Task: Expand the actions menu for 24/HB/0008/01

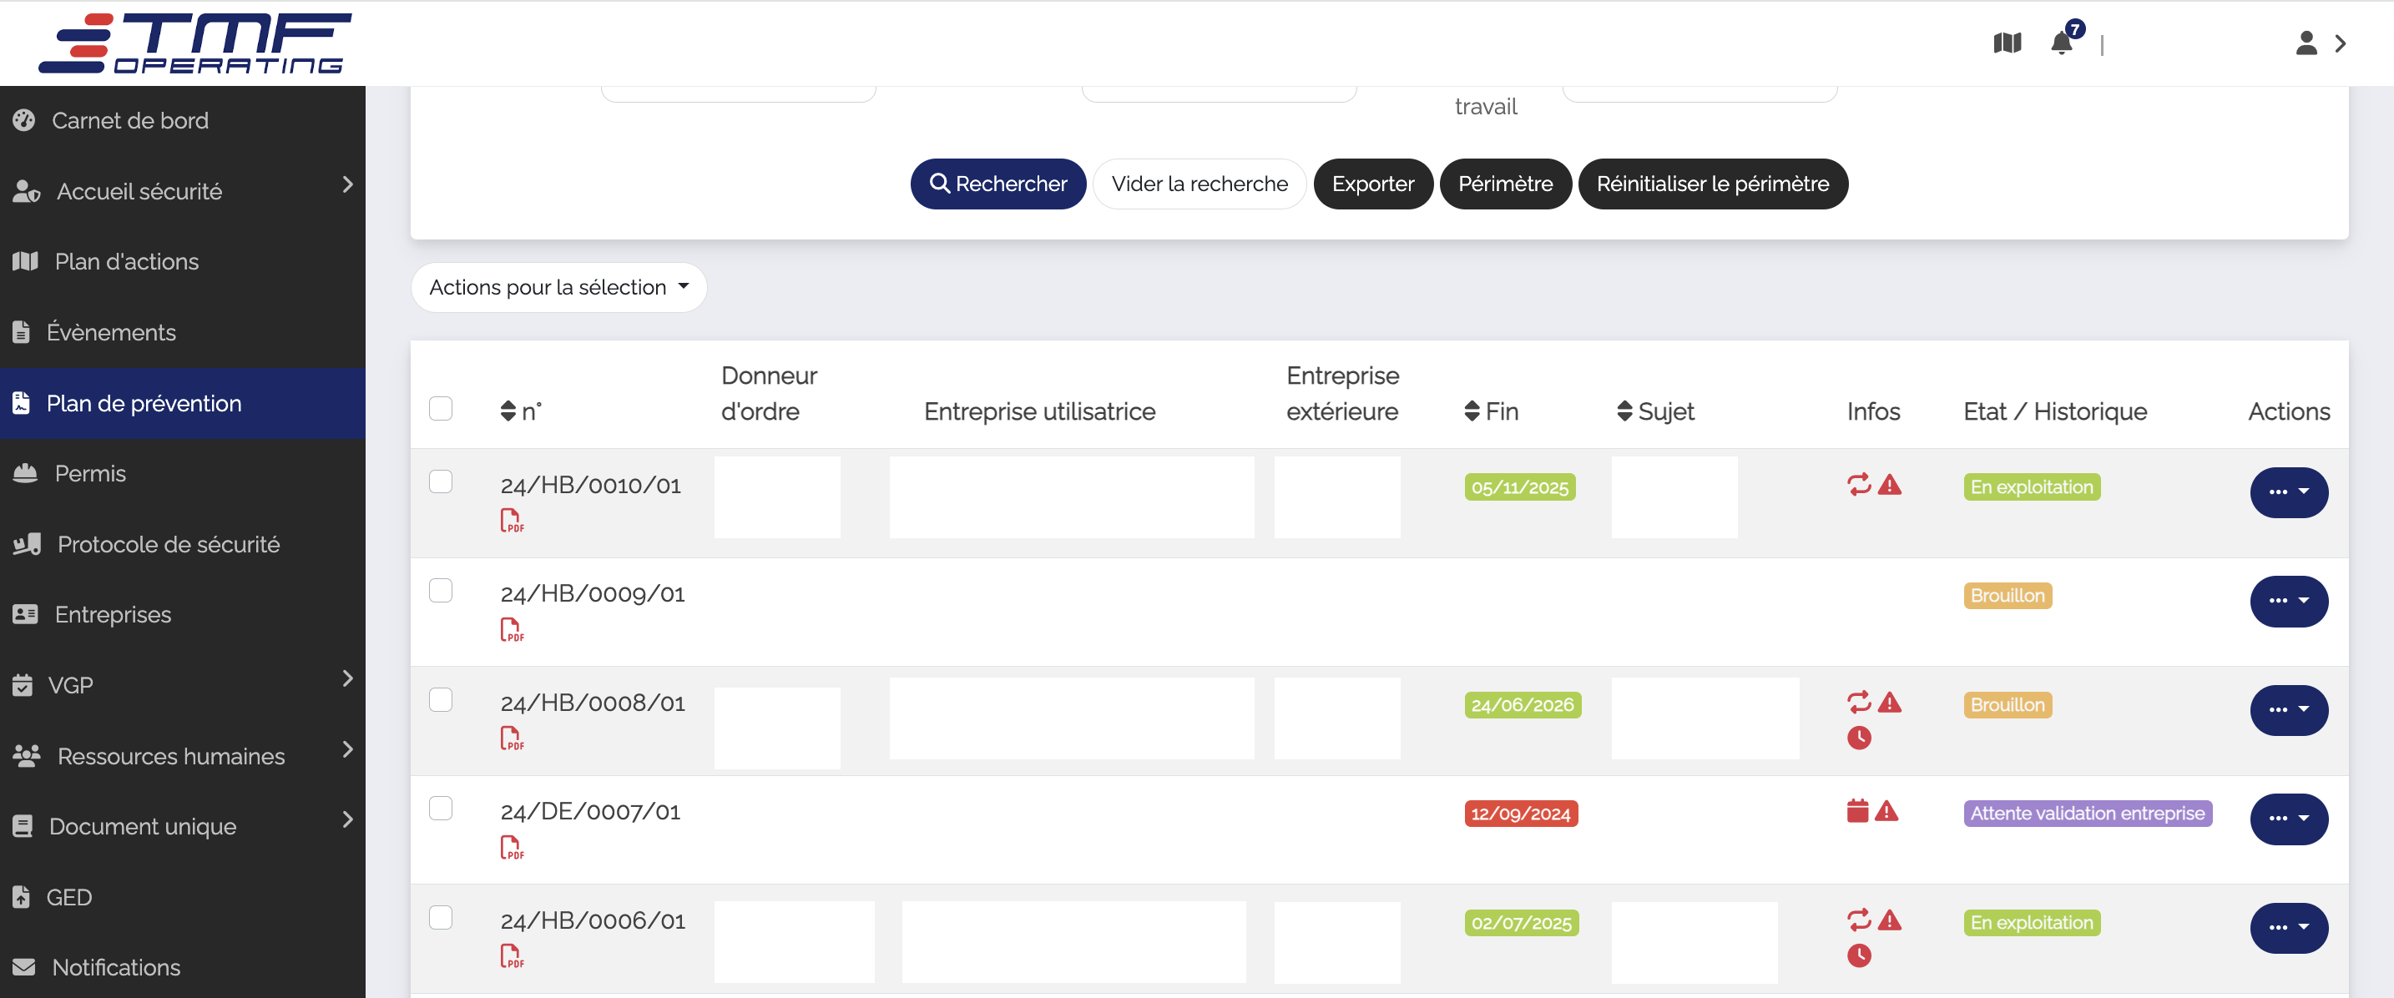Action: pyautogui.click(x=2287, y=709)
